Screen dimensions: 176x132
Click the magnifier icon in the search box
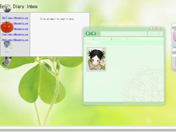(x=159, y=34)
